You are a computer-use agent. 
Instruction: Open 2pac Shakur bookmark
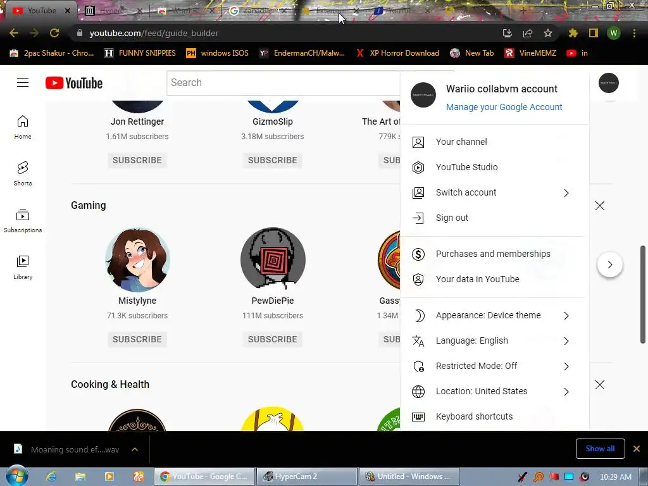[52, 53]
